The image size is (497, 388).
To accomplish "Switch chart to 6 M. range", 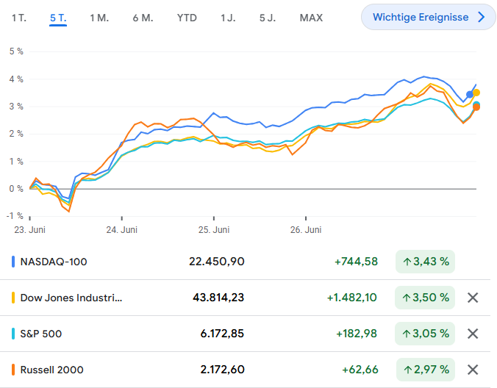I will click(143, 18).
